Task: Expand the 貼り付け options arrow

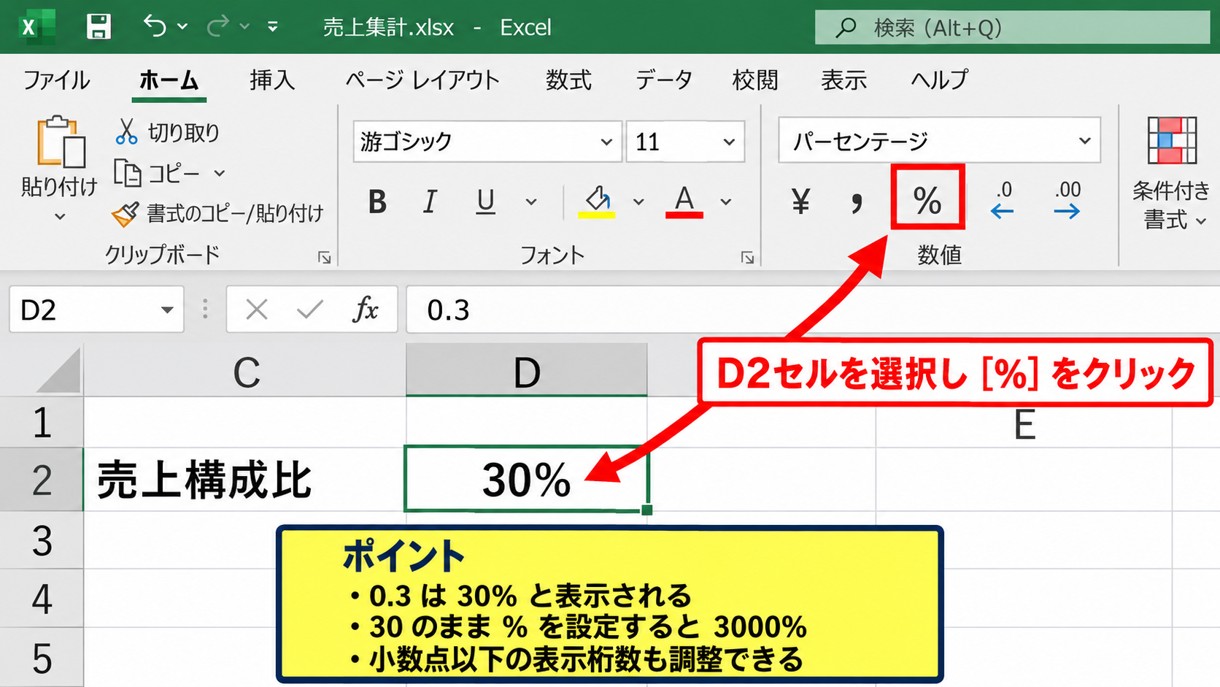Action: coord(60,216)
